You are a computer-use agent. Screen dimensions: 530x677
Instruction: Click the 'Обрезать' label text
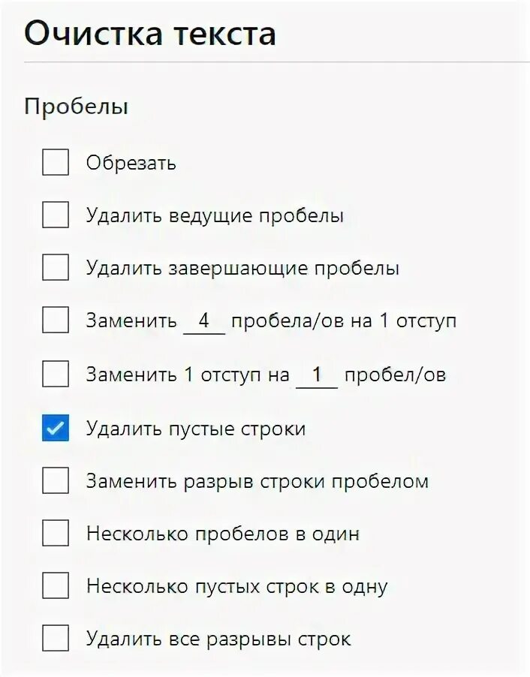131,162
